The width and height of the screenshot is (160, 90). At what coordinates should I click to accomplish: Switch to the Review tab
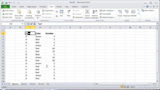coord(59,7)
